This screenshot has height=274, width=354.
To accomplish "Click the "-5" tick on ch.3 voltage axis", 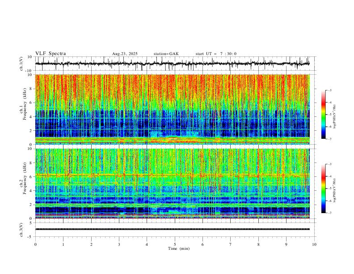I will pyautogui.click(x=30, y=237).
